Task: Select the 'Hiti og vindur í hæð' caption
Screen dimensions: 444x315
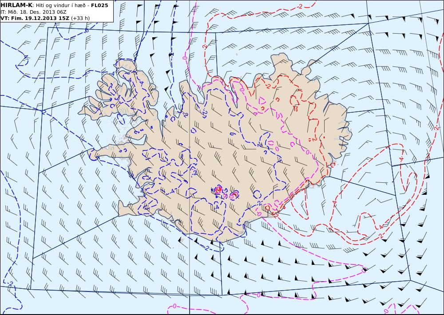Action: [x=60, y=5]
